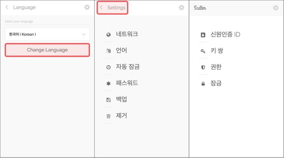Click the Change Language button
Viewport: 284px width, 158px height.
(47, 50)
